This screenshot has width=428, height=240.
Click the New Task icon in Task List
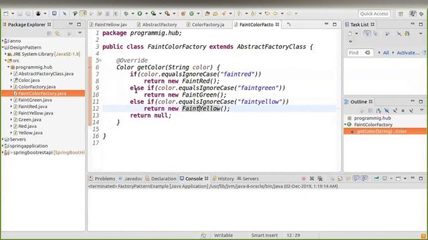[x=350, y=34]
